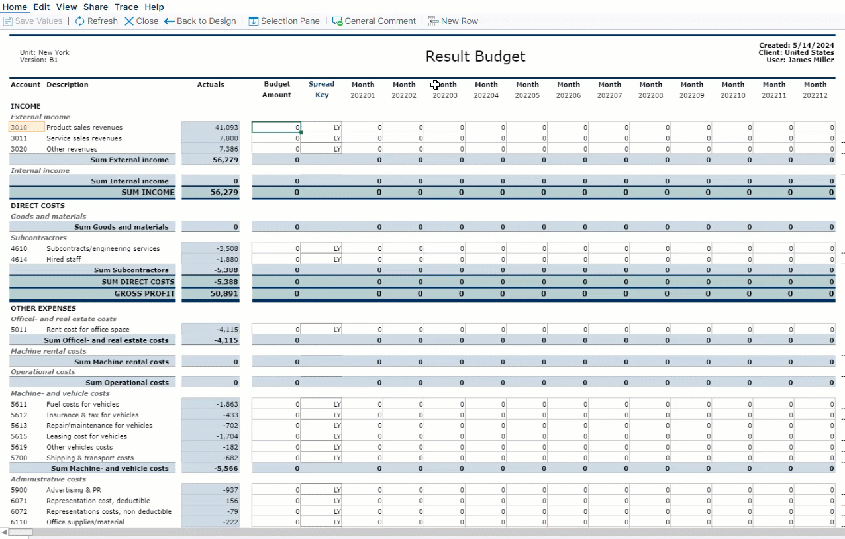Click the Actuals value 41,093
Image resolution: width=845 pixels, height=539 pixels.
coord(226,128)
